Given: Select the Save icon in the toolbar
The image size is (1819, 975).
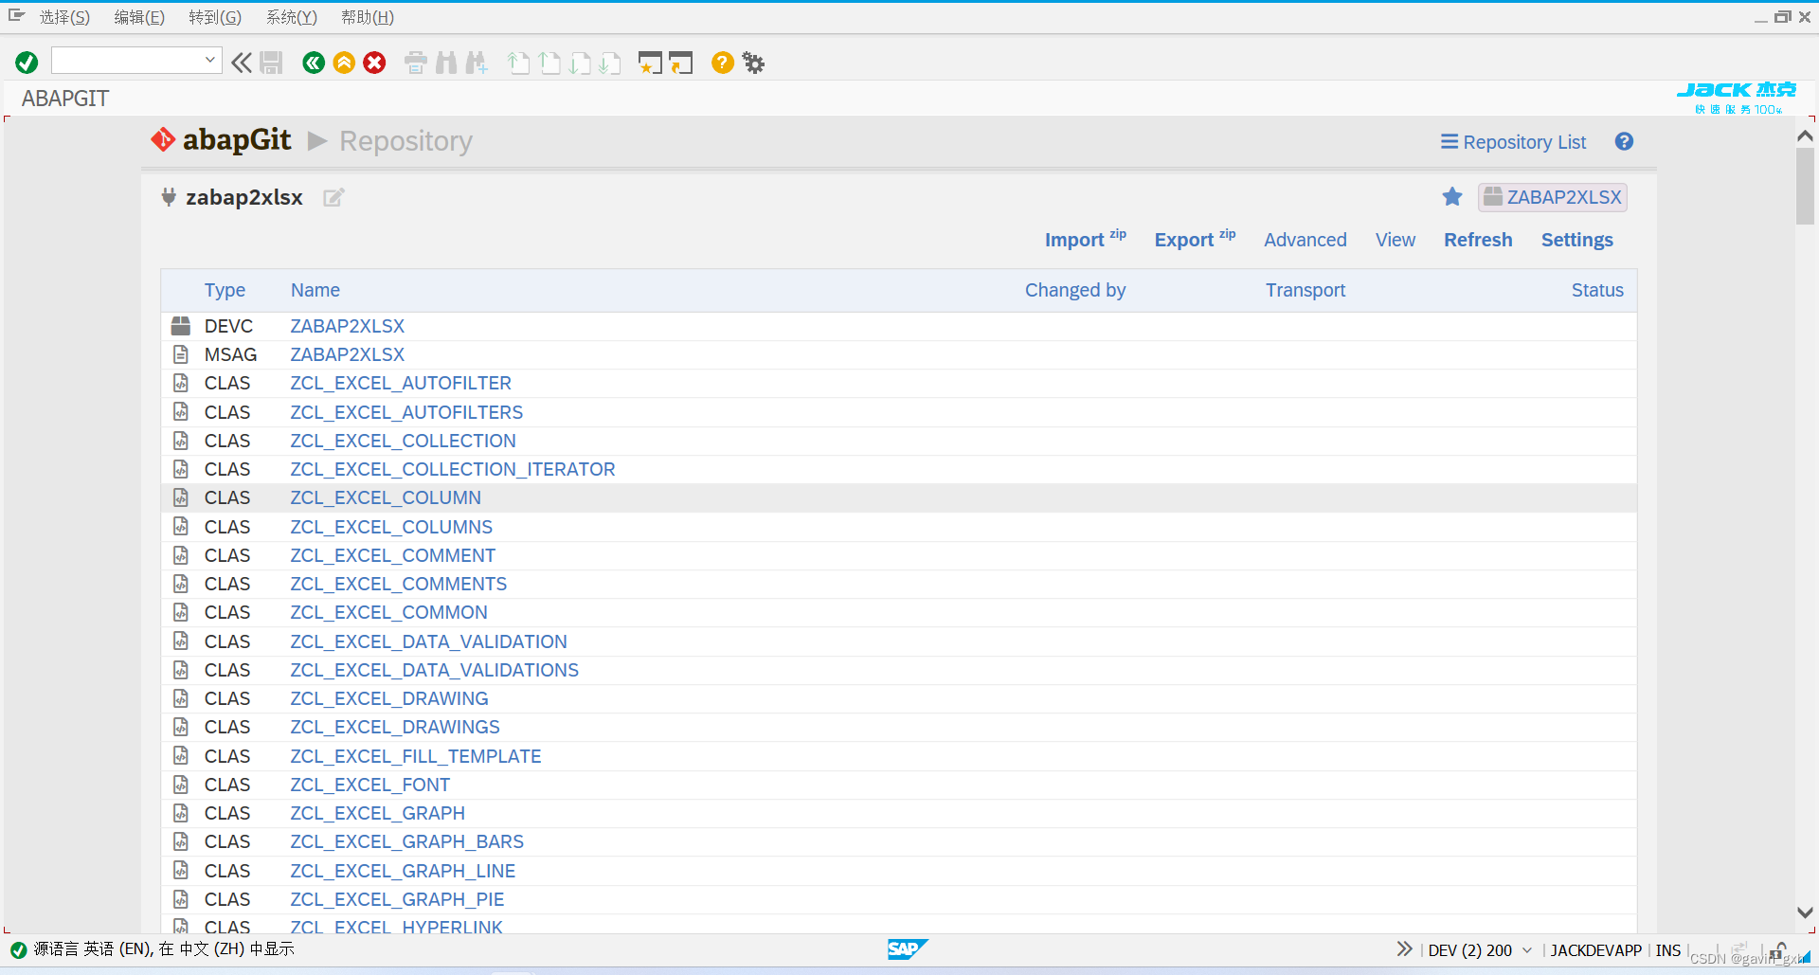Looking at the screenshot, I should [x=271, y=62].
